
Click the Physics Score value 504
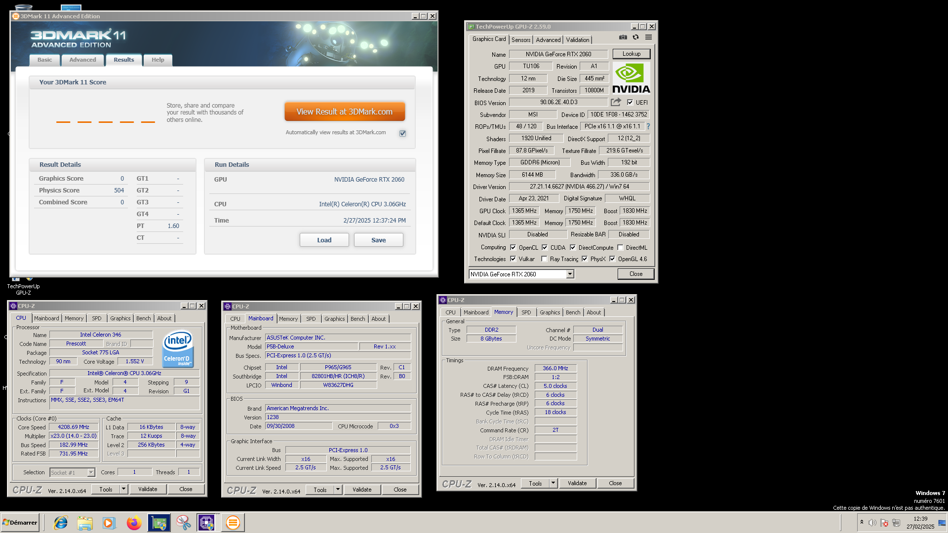coord(119,190)
